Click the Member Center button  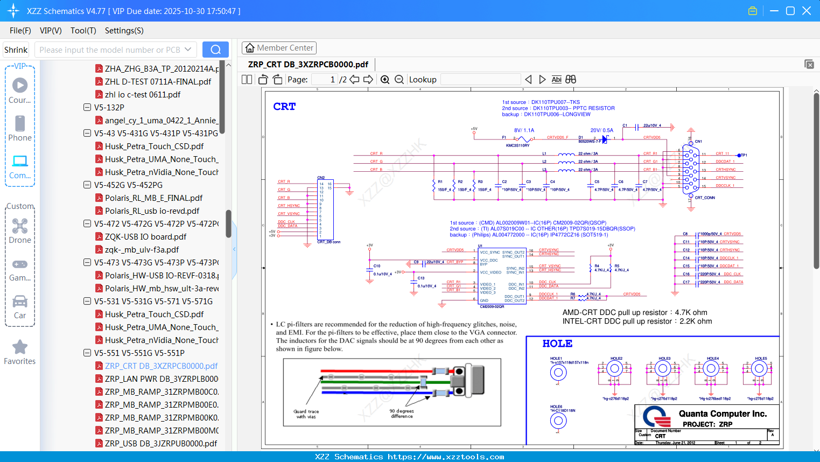click(279, 48)
